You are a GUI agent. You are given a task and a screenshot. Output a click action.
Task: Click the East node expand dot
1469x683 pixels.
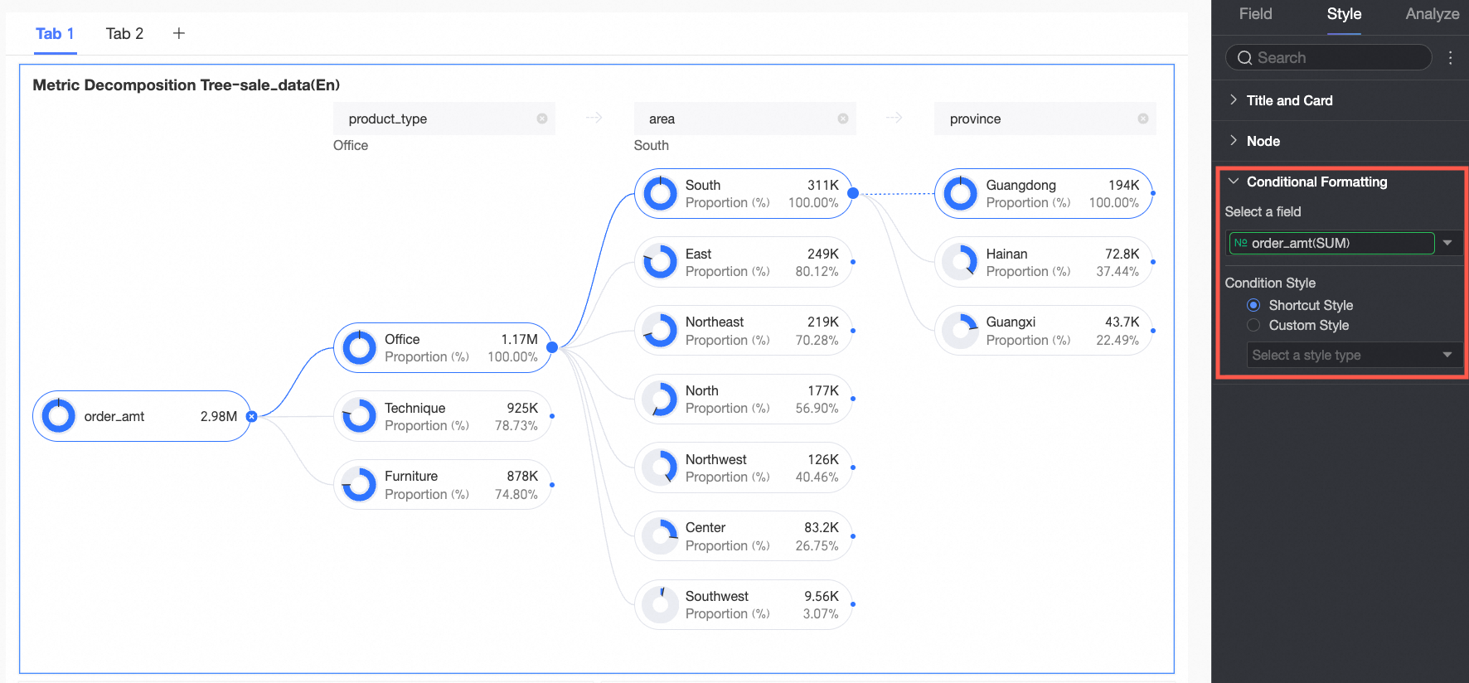(853, 262)
